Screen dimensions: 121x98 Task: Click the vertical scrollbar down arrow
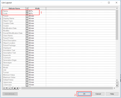[117, 80]
